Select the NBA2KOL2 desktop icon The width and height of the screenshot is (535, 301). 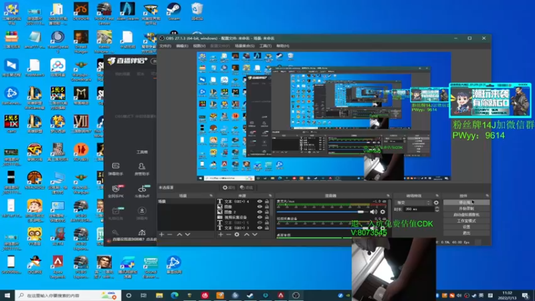point(35,181)
